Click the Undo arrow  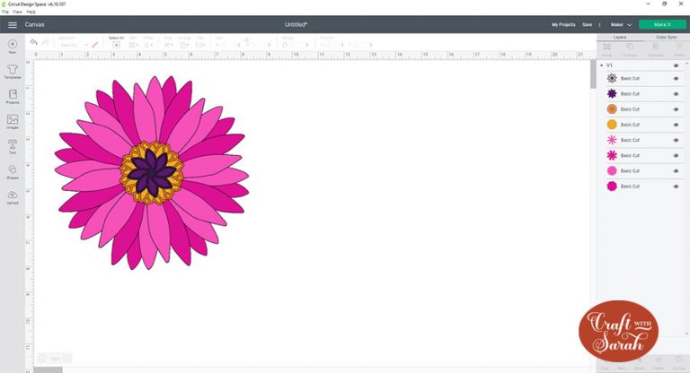point(34,42)
